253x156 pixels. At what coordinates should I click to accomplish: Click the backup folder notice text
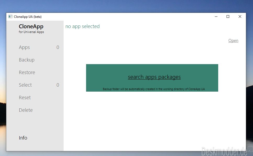click(x=154, y=89)
